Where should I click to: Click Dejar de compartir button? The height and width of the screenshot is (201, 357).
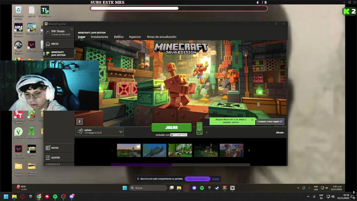[x=197, y=179]
